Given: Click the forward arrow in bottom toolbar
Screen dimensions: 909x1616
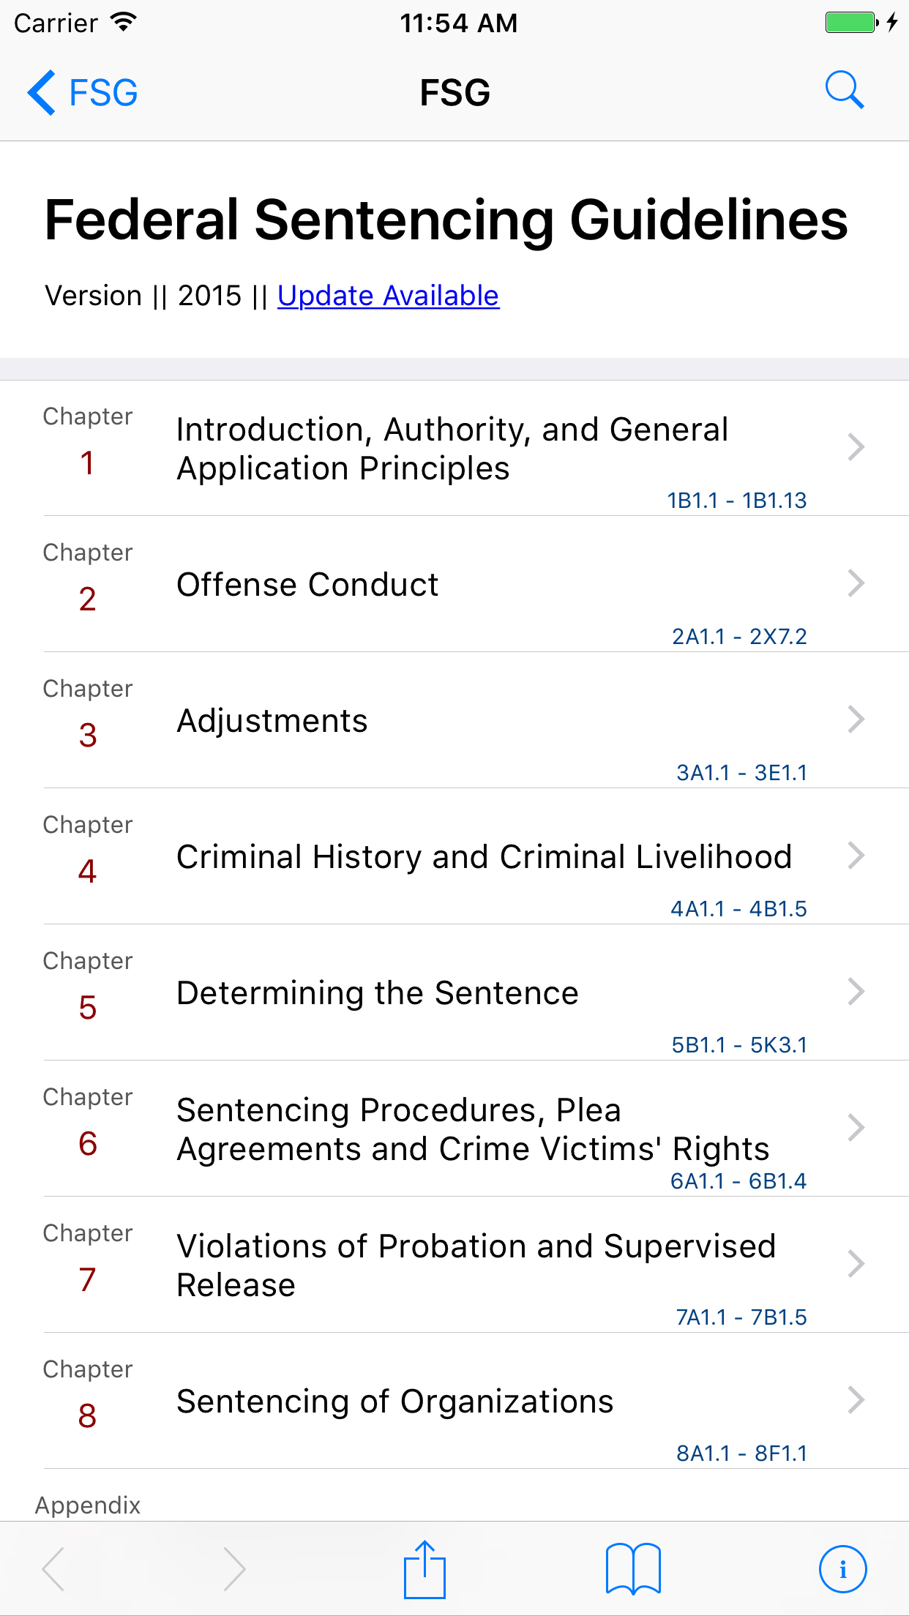Looking at the screenshot, I should 233,1569.
